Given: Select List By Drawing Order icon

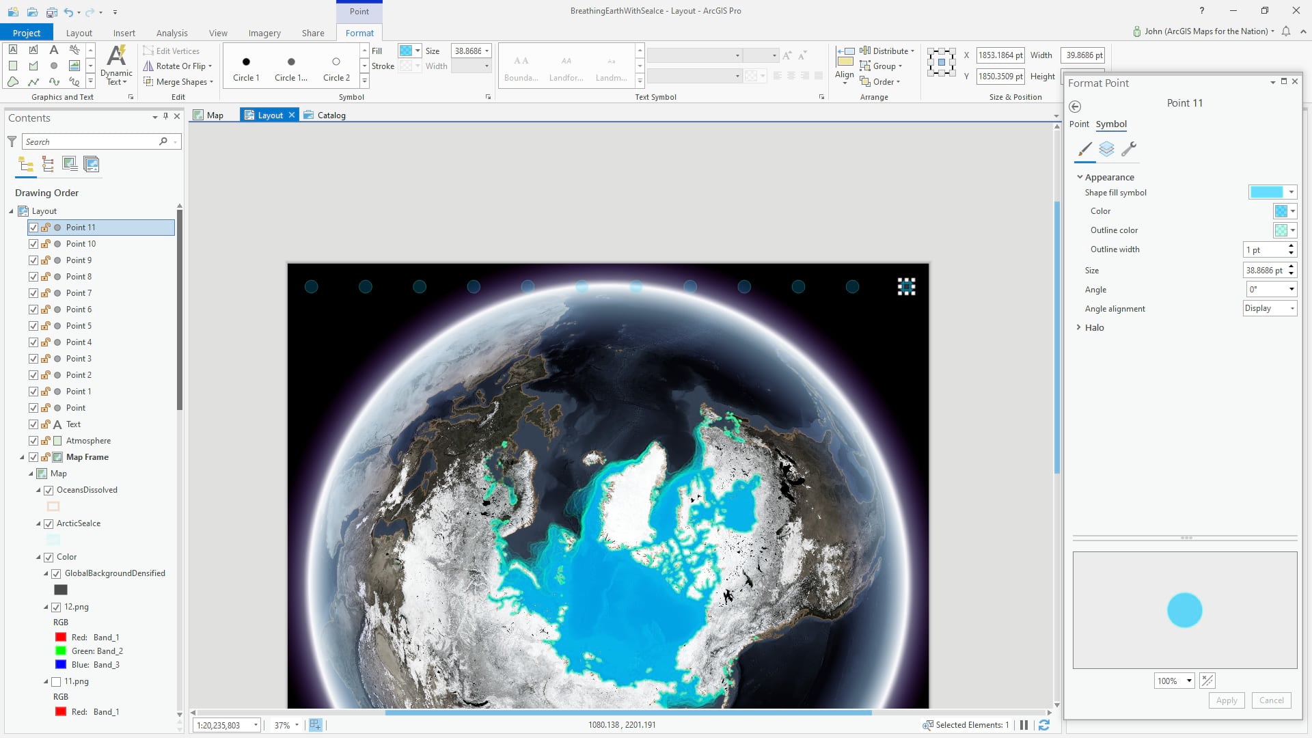Looking at the screenshot, I should click(x=26, y=164).
